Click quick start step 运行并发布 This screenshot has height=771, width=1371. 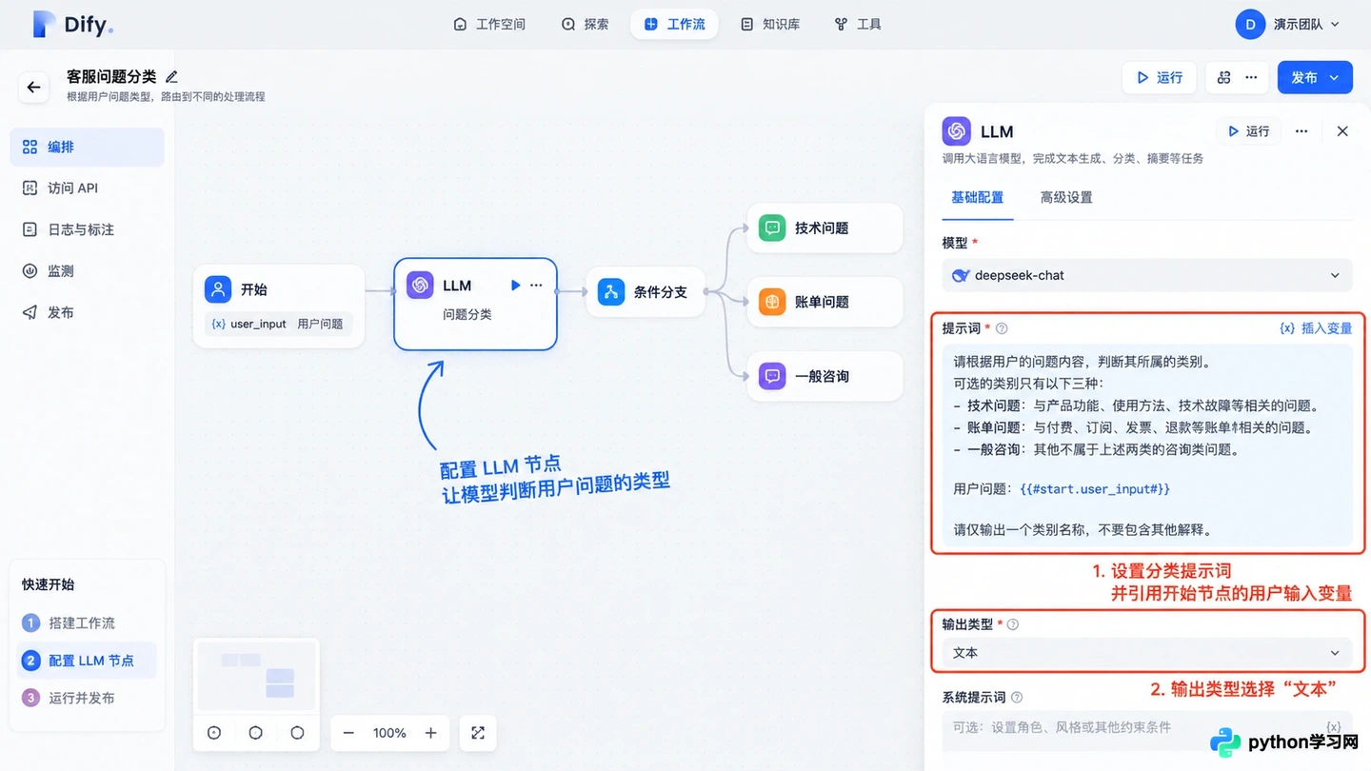point(87,698)
